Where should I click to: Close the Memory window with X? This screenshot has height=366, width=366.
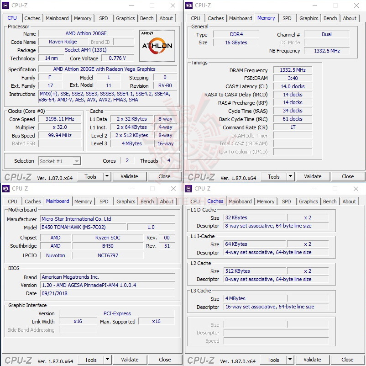pos(356,5)
